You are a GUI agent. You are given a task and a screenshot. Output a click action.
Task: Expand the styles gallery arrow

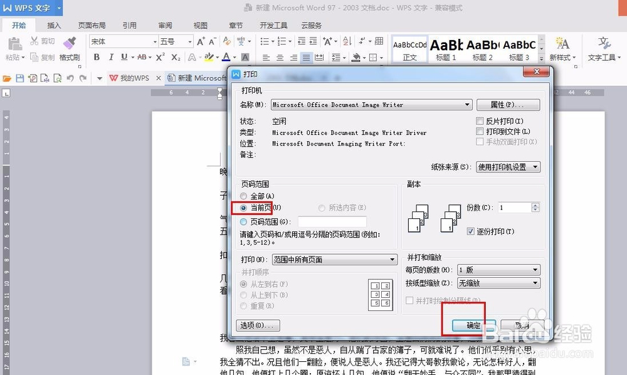[x=542, y=58]
